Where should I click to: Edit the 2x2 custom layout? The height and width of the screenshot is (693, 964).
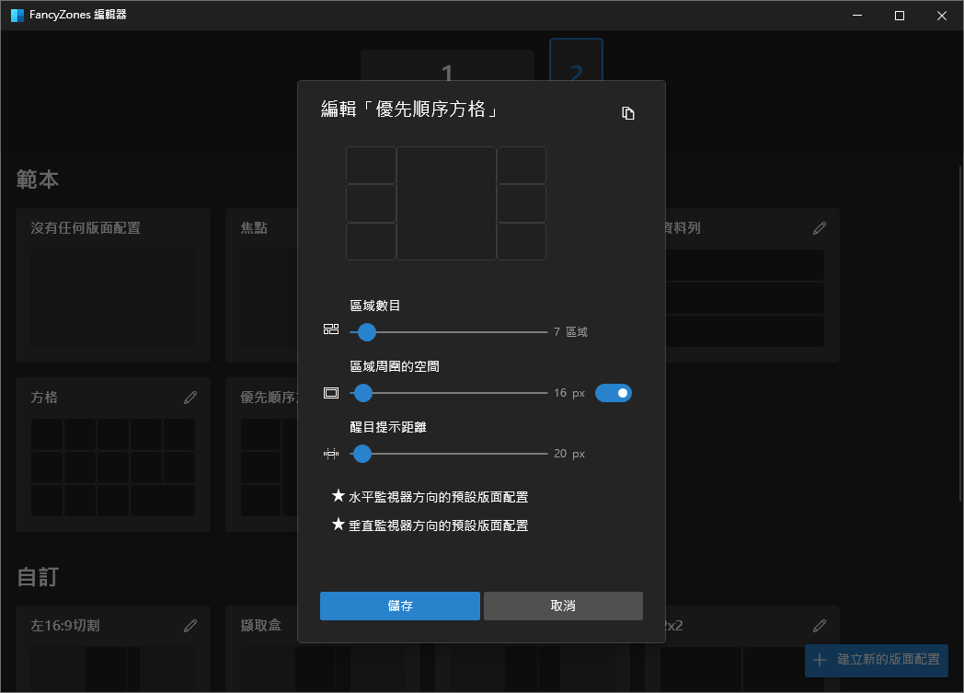[819, 625]
